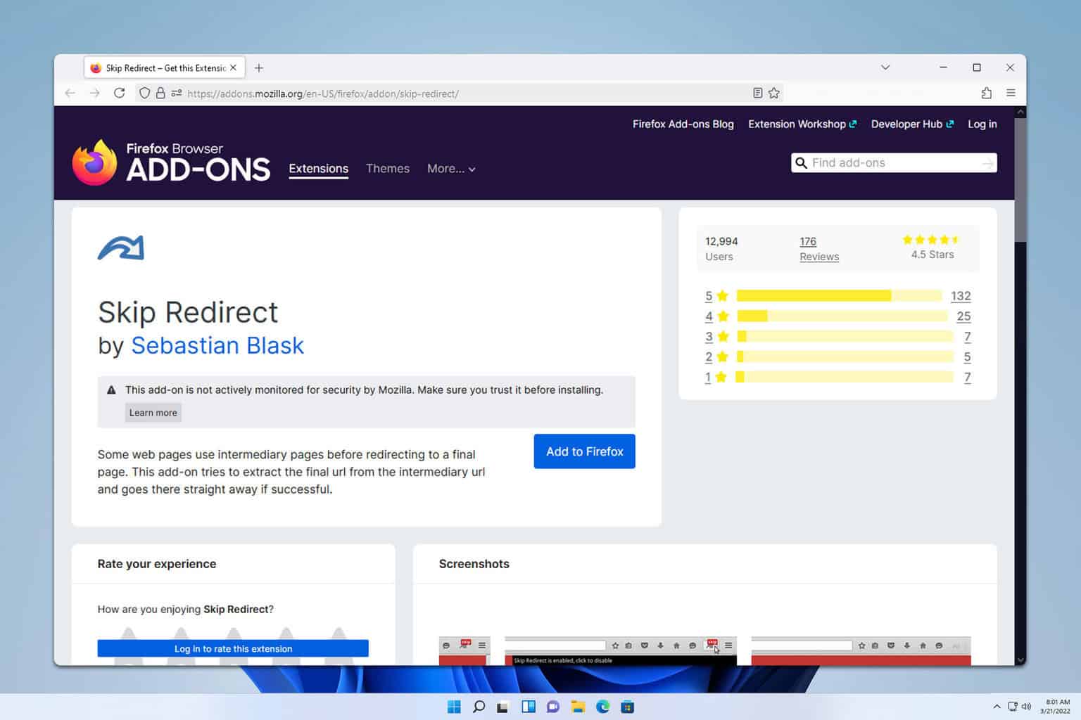The width and height of the screenshot is (1081, 720).
Task: Open File Explorer from the taskbar
Action: [x=578, y=707]
